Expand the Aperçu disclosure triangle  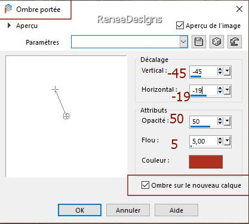(x=9, y=26)
